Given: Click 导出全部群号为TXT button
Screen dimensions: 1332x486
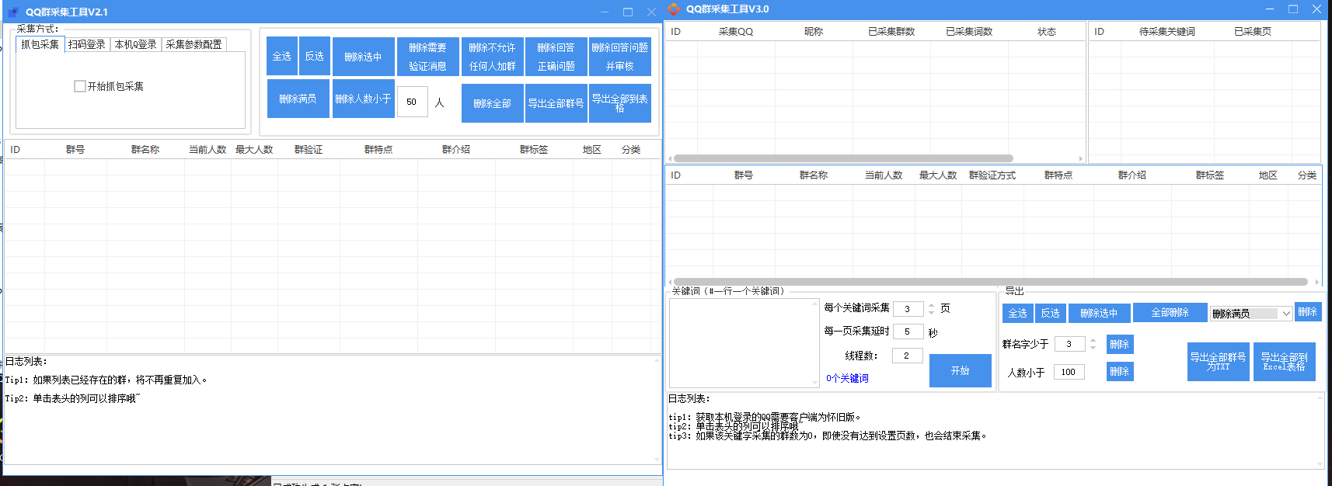Looking at the screenshot, I should click(x=1218, y=362).
